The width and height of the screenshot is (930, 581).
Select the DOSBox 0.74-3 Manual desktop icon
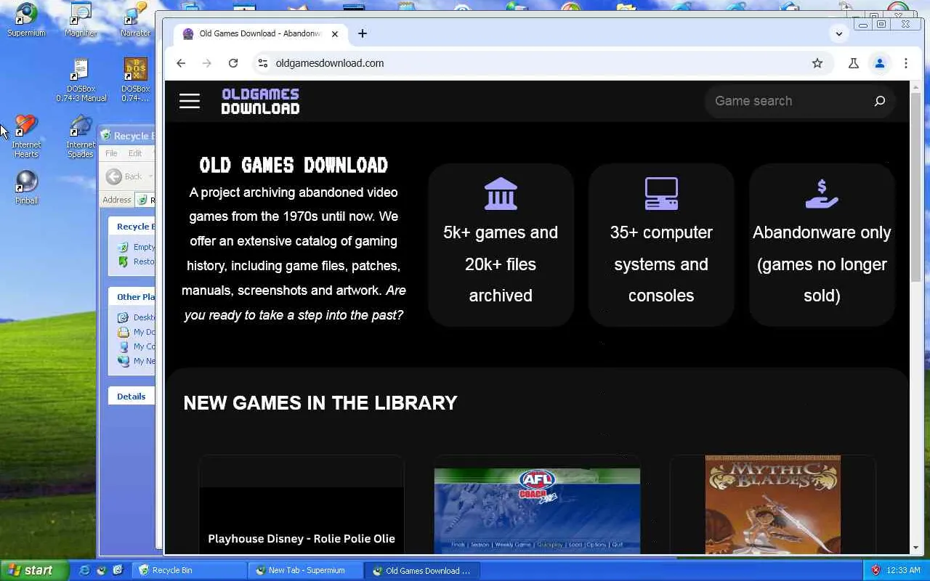click(81, 81)
